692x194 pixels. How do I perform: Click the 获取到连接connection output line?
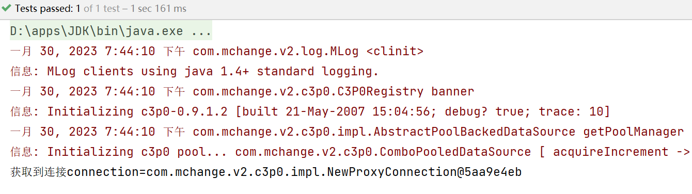[x=266, y=172]
